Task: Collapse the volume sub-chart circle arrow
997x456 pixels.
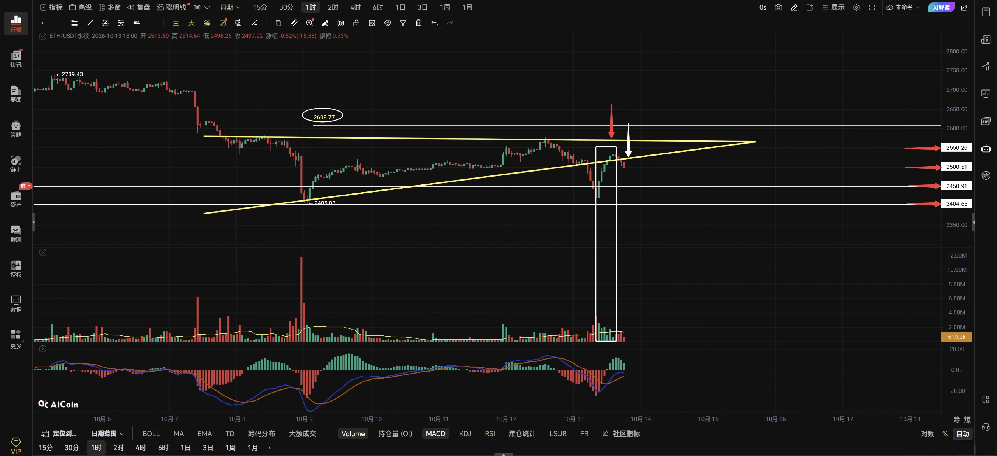Action: click(43, 253)
